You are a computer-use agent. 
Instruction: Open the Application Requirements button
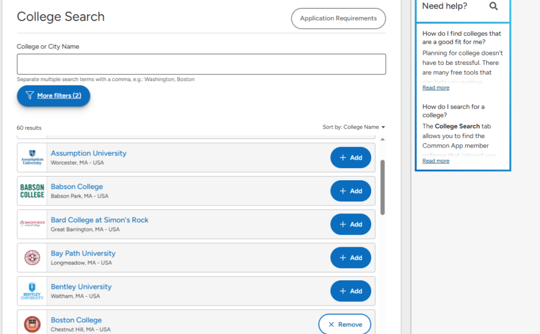click(338, 18)
